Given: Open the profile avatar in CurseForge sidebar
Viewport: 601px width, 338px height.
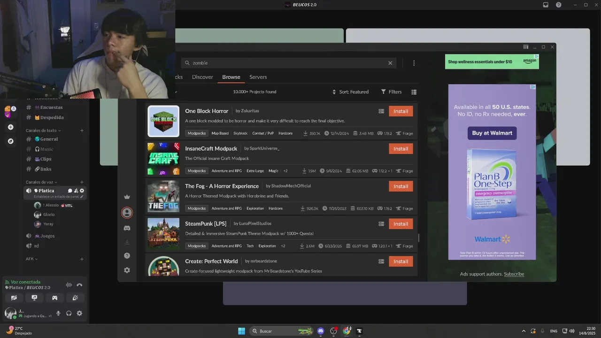Looking at the screenshot, I should pyautogui.click(x=127, y=213).
